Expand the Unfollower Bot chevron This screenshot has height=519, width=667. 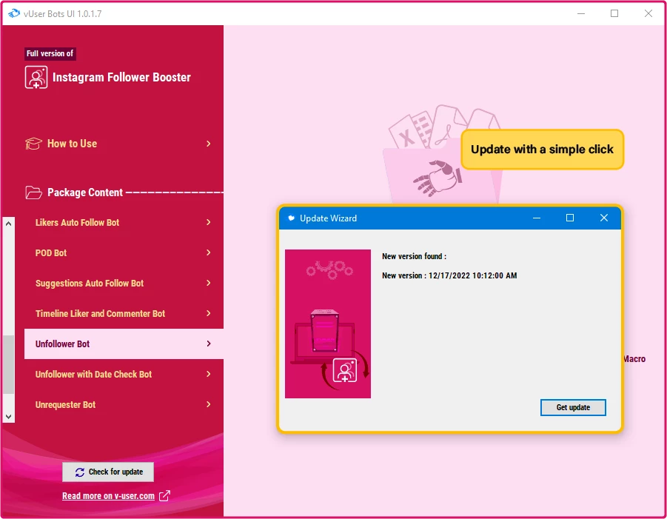pos(209,344)
